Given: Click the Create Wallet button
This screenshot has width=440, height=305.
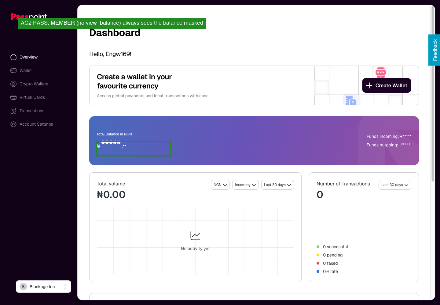Looking at the screenshot, I should pos(387,85).
